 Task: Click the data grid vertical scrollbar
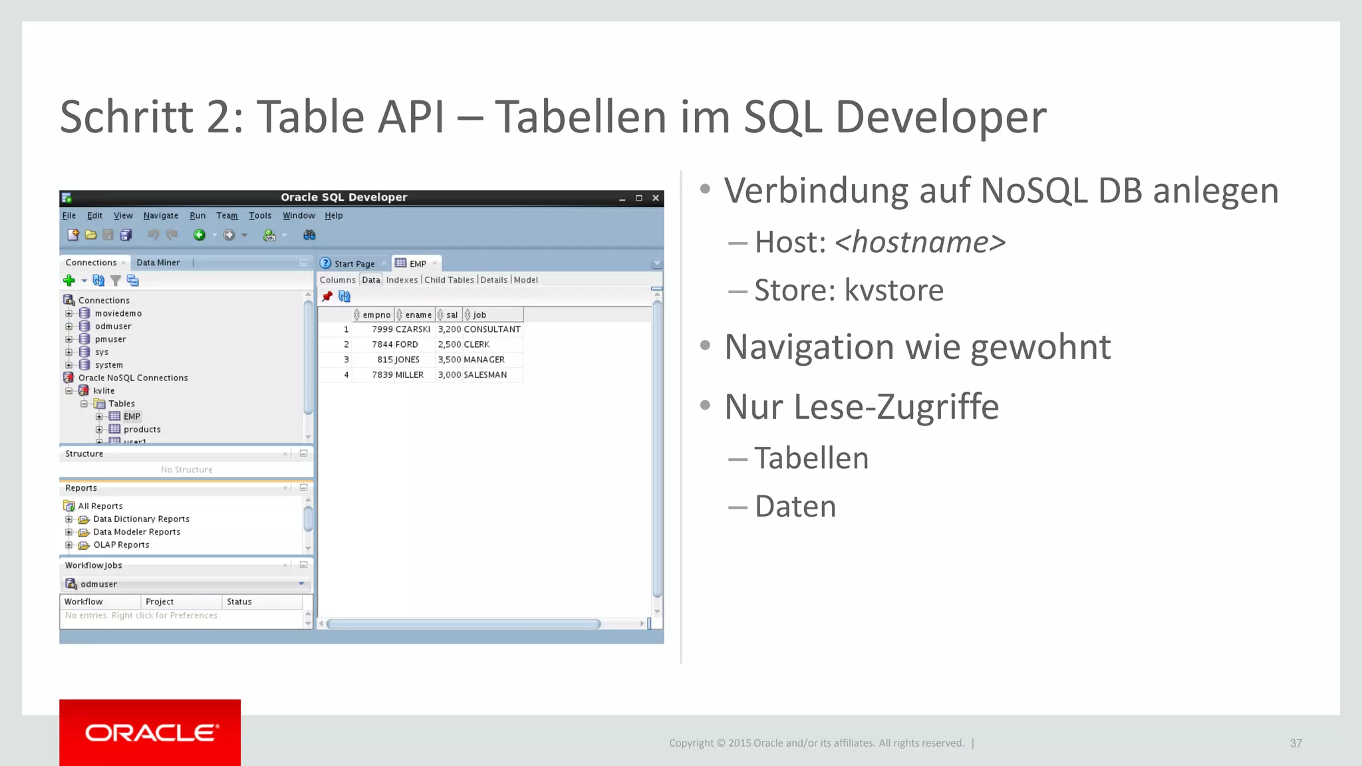coord(657,450)
